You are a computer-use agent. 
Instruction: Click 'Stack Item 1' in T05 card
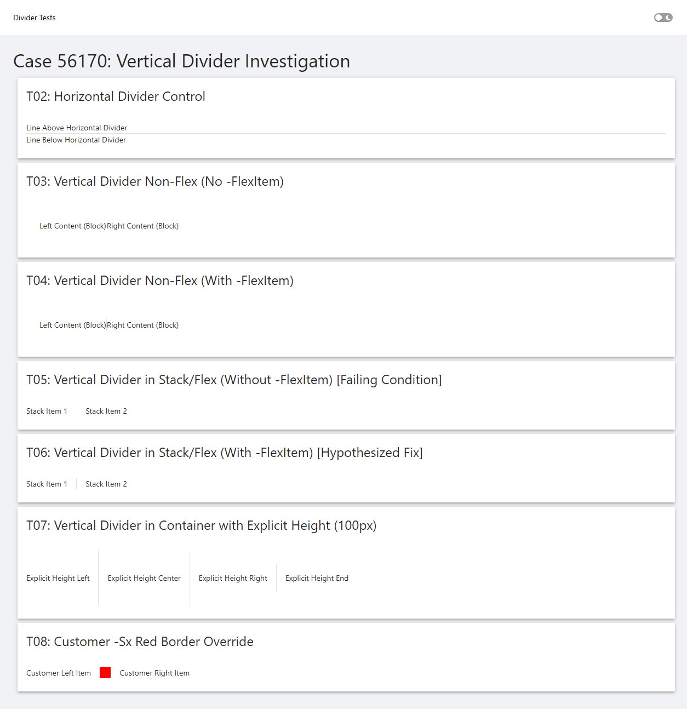click(x=47, y=411)
